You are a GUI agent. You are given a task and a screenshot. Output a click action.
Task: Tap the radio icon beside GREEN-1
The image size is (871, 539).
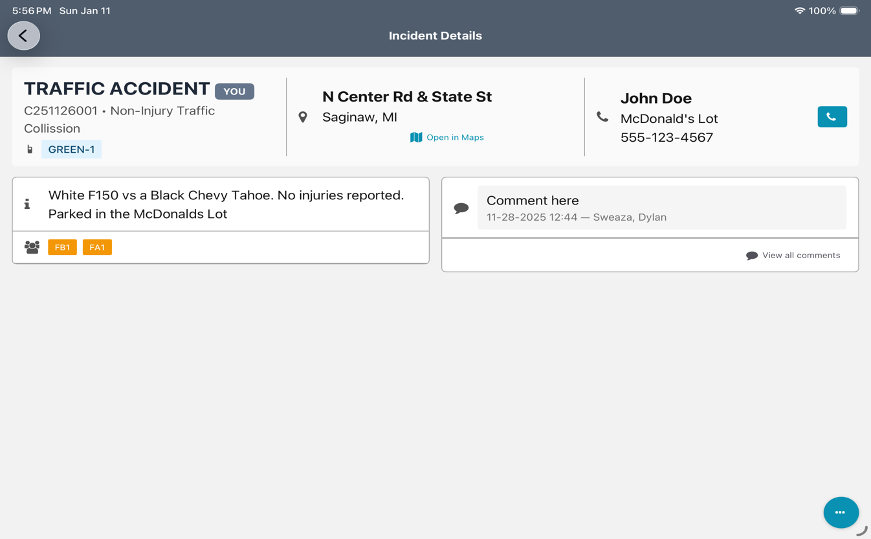[30, 149]
